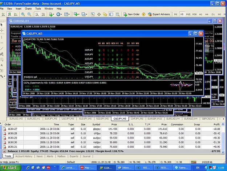Set timeframe to M5
The width and height of the screenshot is (227, 171).
(x=182, y=14)
